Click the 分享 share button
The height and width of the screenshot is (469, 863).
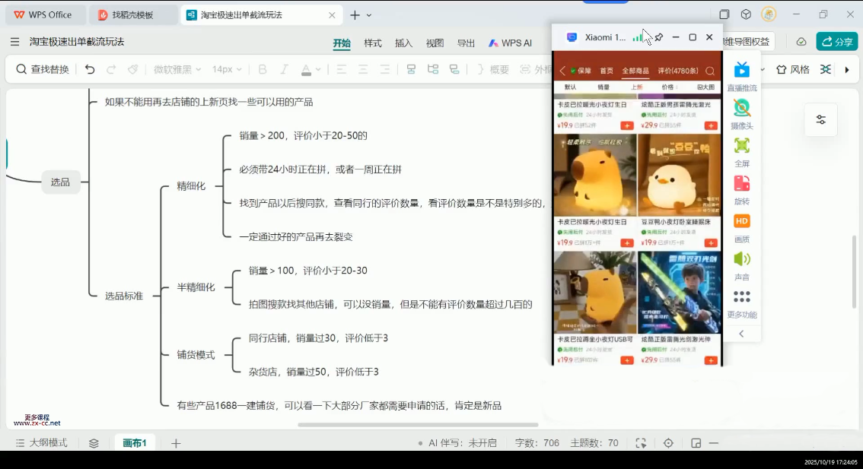[x=836, y=42]
